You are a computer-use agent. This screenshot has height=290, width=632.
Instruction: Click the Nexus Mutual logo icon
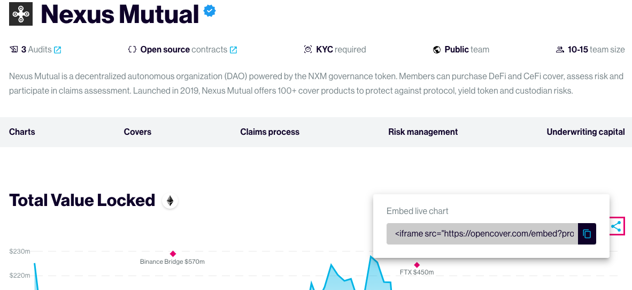[21, 14]
